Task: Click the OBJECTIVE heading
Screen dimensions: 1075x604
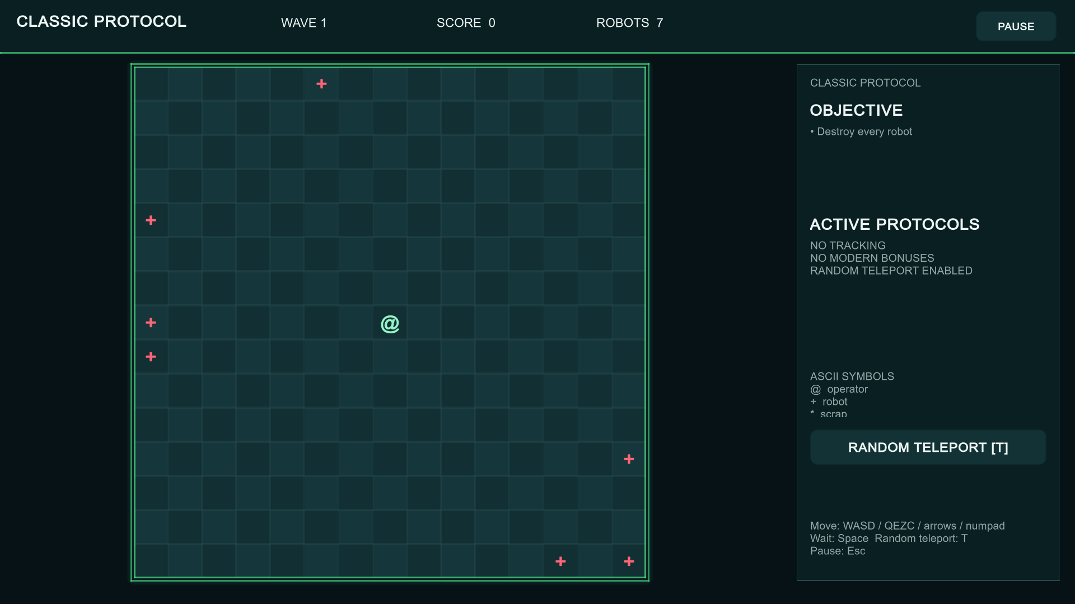Action: 856,110
